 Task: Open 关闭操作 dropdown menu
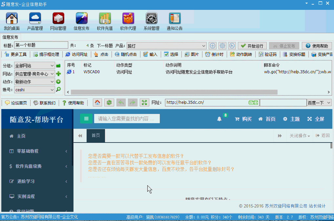300,136
